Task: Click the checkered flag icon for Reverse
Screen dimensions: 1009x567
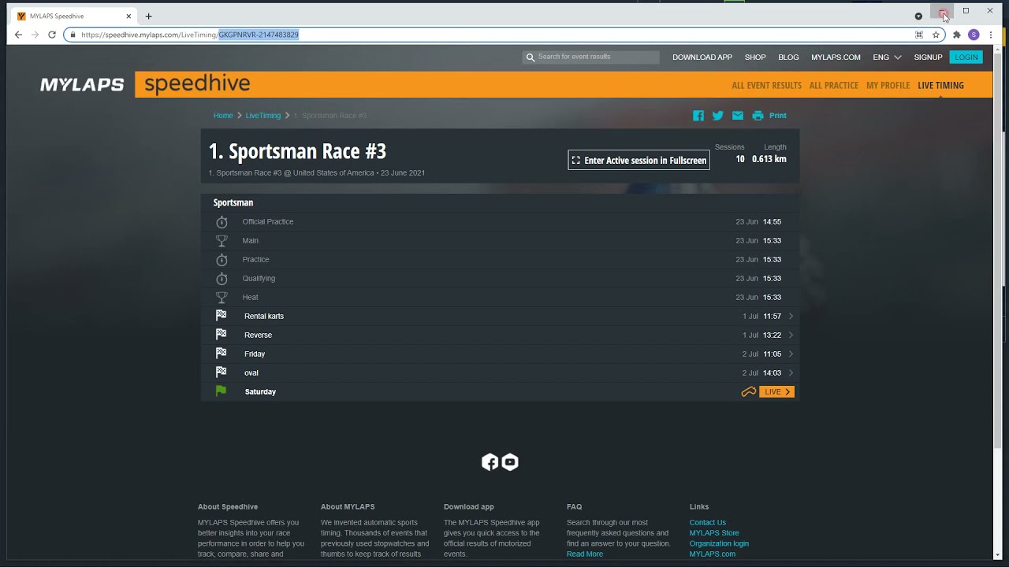Action: pos(222,334)
